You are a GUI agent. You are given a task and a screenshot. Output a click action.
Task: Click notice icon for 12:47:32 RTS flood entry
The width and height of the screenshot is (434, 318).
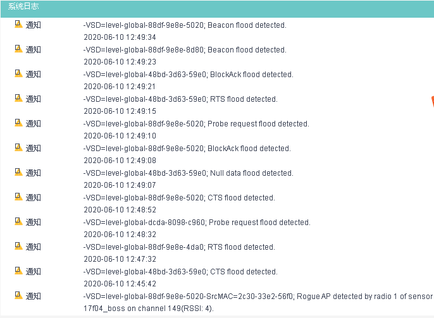18,247
